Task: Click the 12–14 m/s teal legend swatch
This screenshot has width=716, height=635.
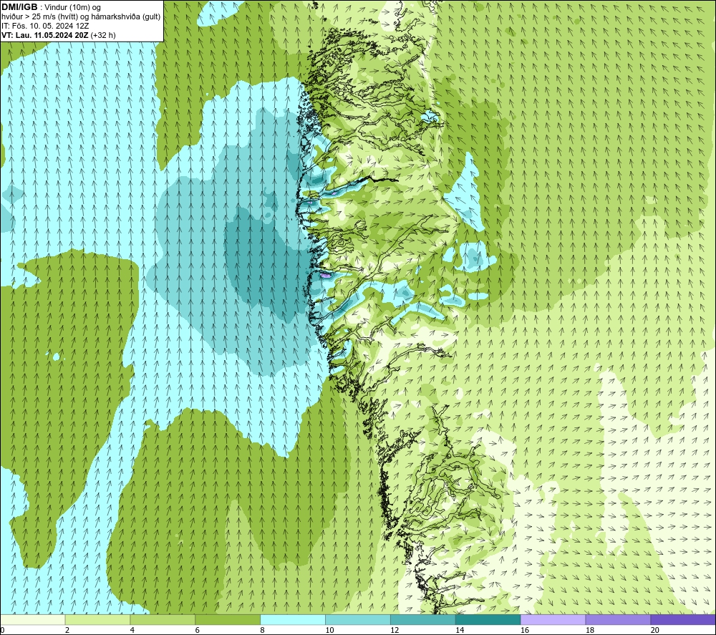Action: (423, 620)
